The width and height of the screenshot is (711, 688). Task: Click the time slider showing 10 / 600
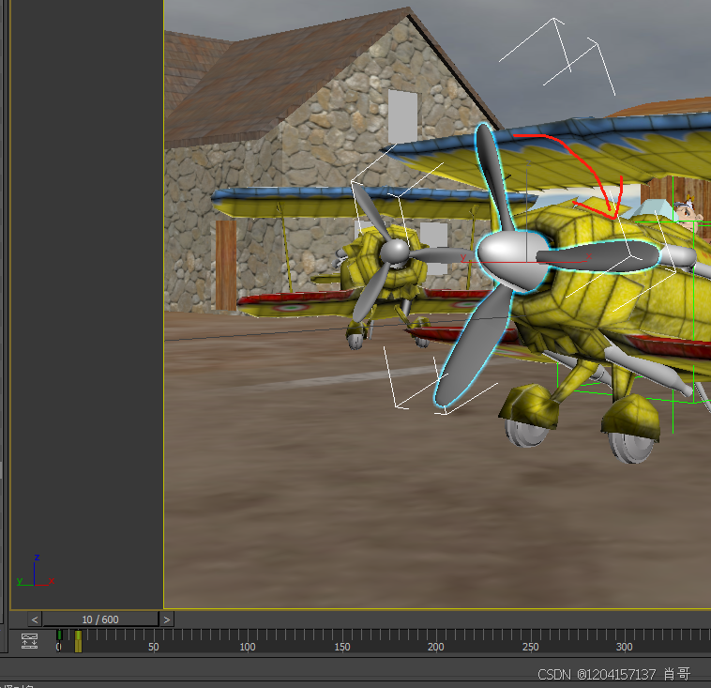tap(100, 619)
